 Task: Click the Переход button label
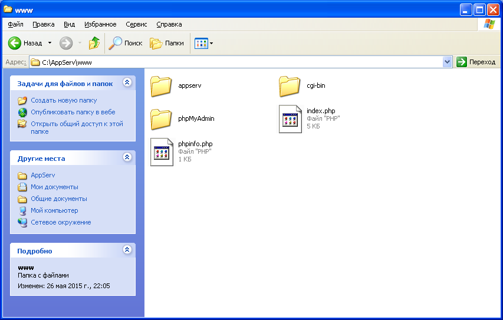[x=482, y=62]
